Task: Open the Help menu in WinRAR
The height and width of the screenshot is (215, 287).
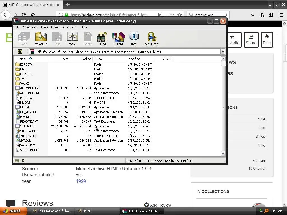Action: click(x=84, y=27)
